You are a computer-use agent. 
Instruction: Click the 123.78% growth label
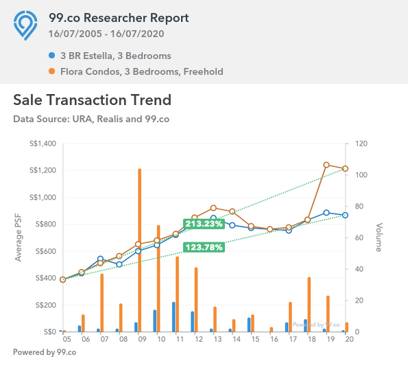(x=204, y=247)
